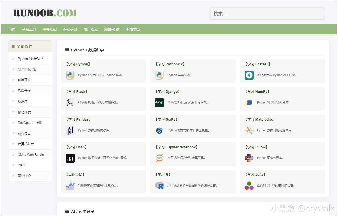This screenshot has width=338, height=217.
Task: Open the Jupyter logo icon
Action: [x=159, y=158]
